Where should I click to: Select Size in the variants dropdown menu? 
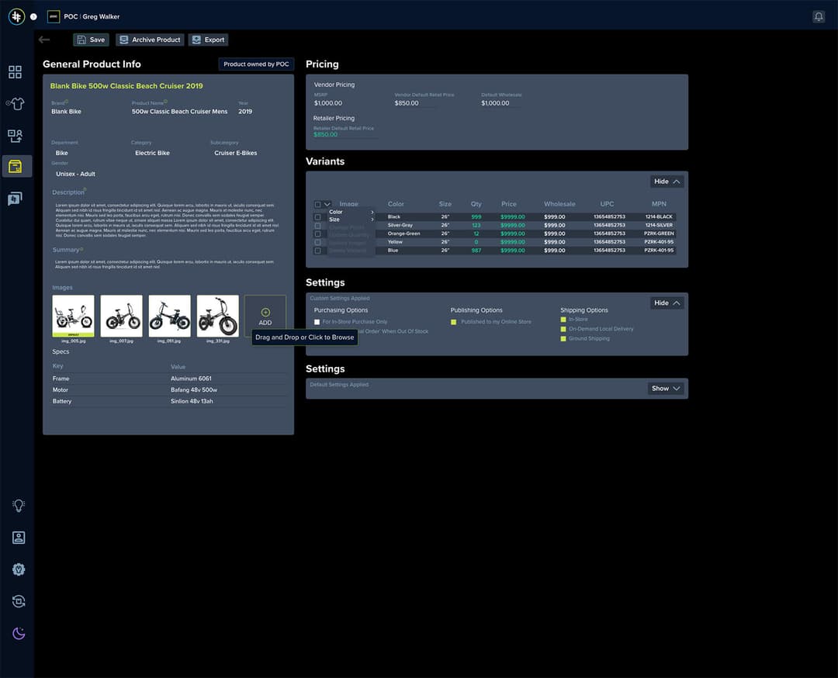point(334,220)
